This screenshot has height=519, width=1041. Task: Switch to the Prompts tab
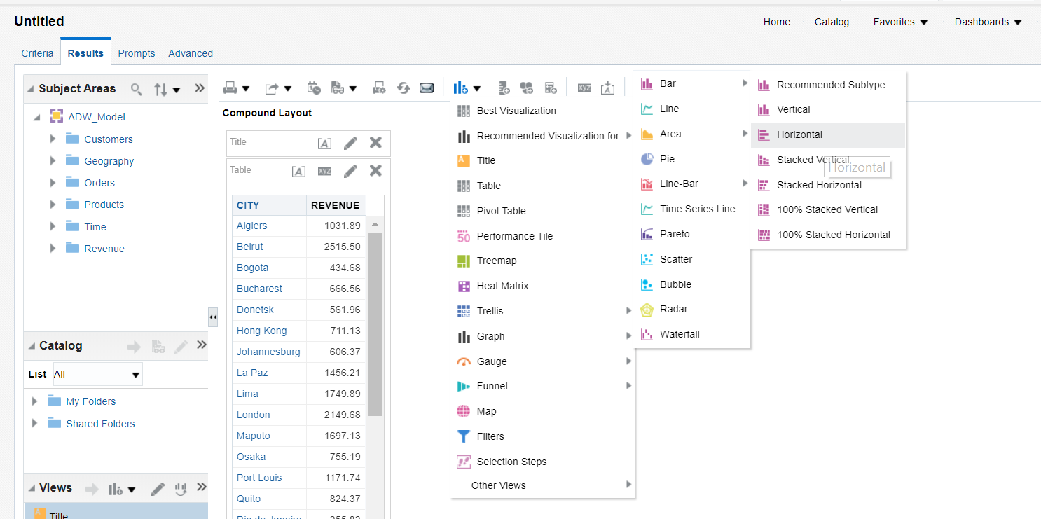[x=137, y=53]
